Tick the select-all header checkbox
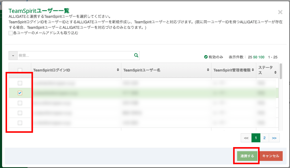 click(20, 70)
